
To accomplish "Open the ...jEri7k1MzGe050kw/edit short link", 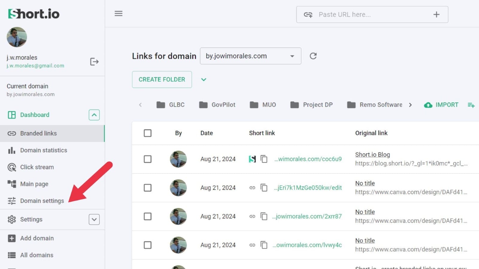I will [308, 188].
